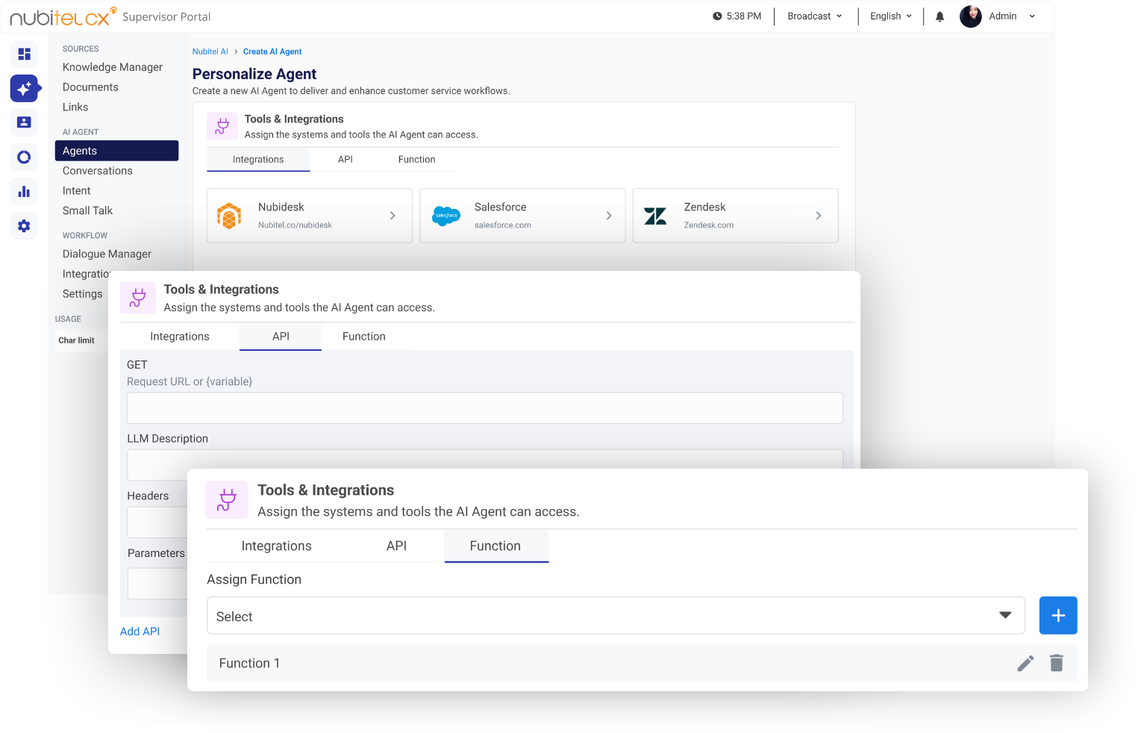
Task: Delete Function 1 with trash icon
Action: tap(1056, 663)
